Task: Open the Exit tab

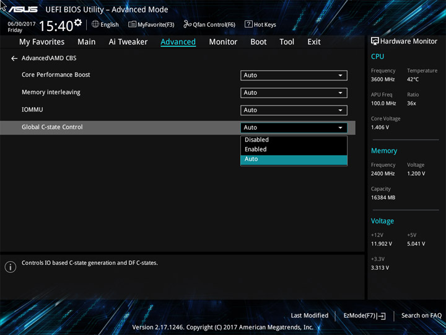Action: pos(313,42)
